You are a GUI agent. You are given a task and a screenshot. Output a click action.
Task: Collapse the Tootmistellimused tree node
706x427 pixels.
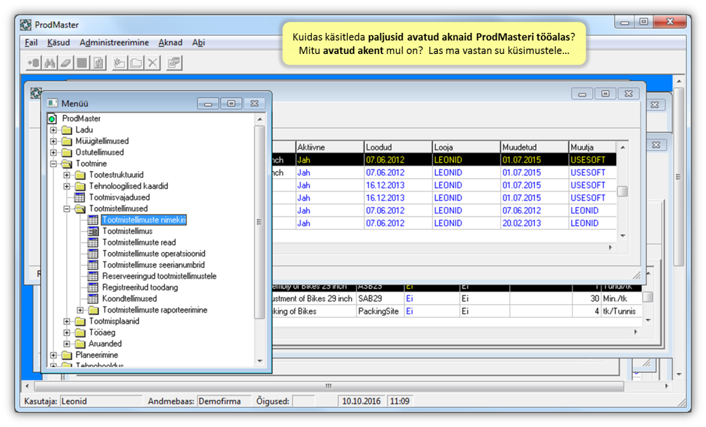pyautogui.click(x=67, y=208)
